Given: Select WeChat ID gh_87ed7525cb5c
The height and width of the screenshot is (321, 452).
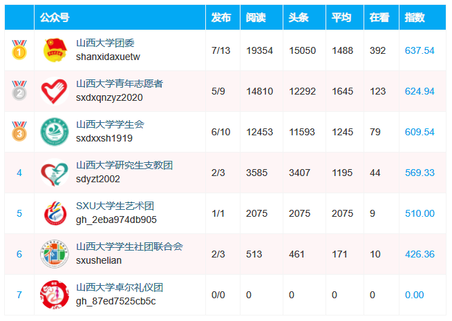Looking at the screenshot, I should (x=115, y=302).
